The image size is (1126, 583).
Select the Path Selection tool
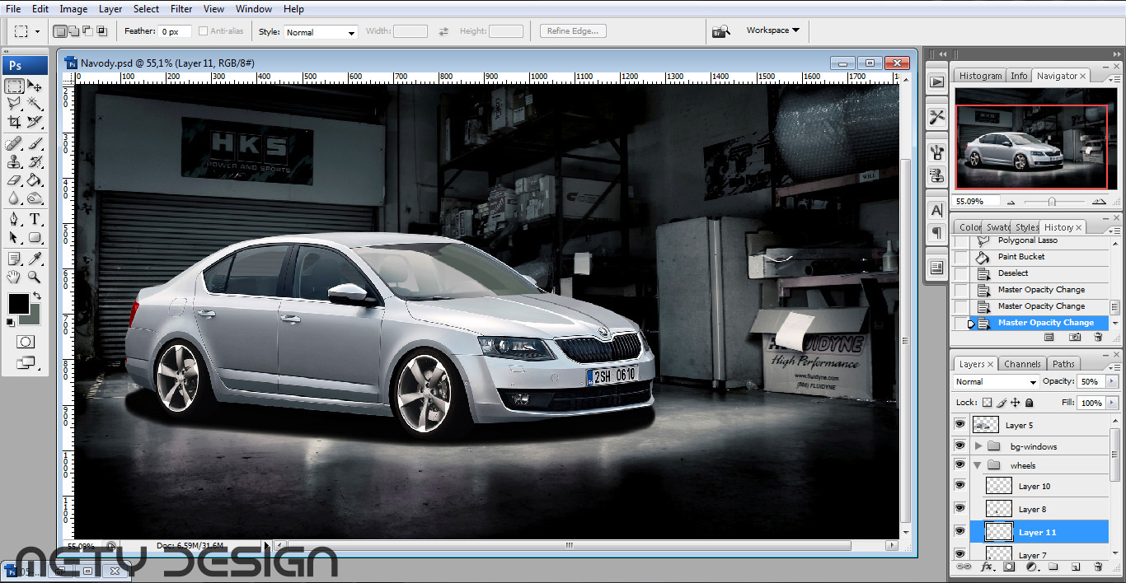pos(14,237)
